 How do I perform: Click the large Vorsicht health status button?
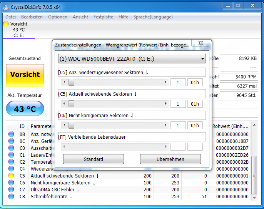pyautogui.click(x=25, y=75)
